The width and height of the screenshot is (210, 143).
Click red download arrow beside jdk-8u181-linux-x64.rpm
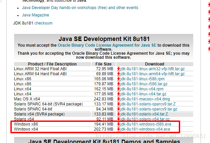[x=118, y=89]
